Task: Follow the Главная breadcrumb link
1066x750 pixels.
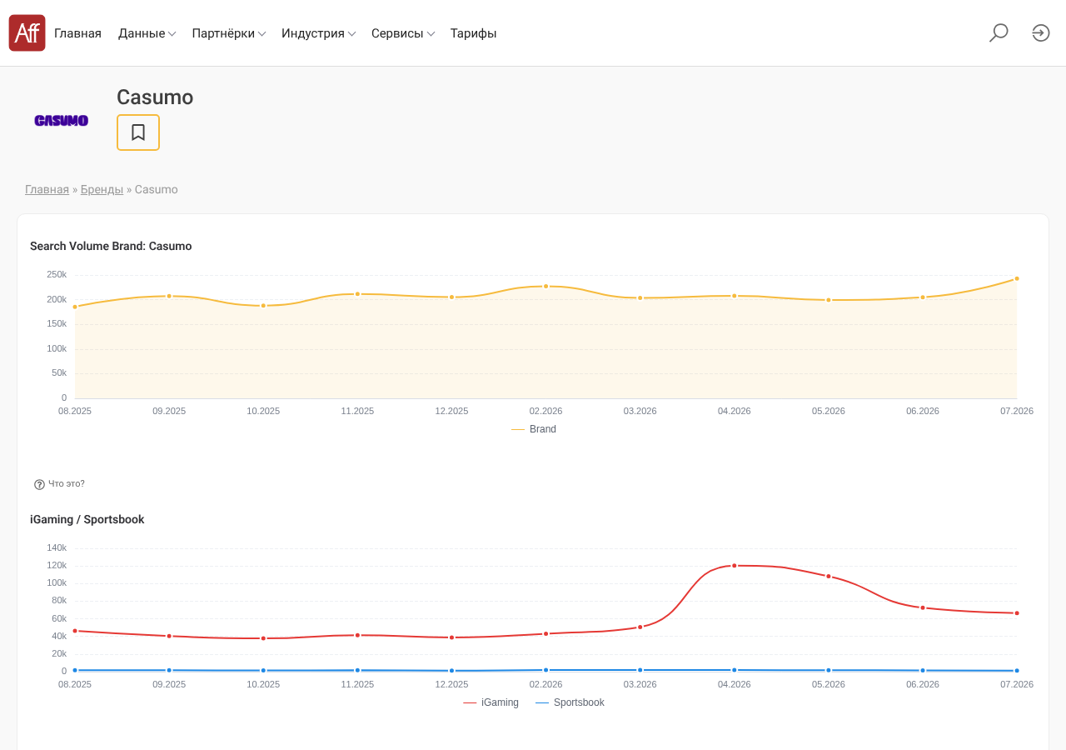Action: [47, 189]
